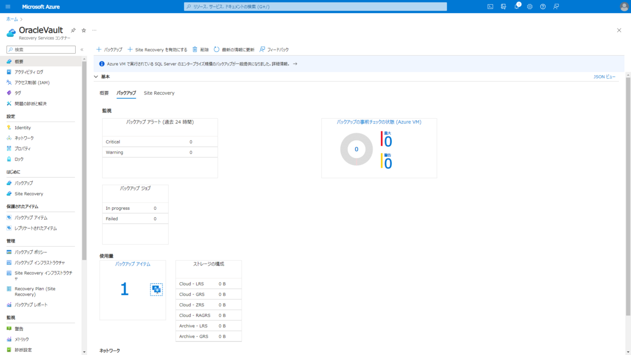This screenshot has width=631, height=355.
Task: Open Cloud Shell from the top bar
Action: [490, 6]
